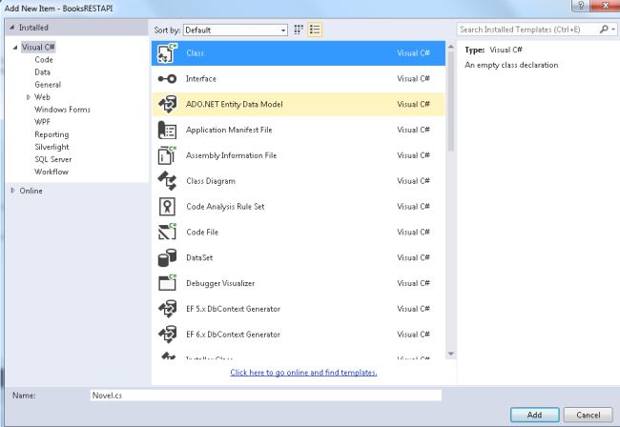Click the Application Manifest File icon
Image resolution: width=620 pixels, height=427 pixels.
coord(167,130)
